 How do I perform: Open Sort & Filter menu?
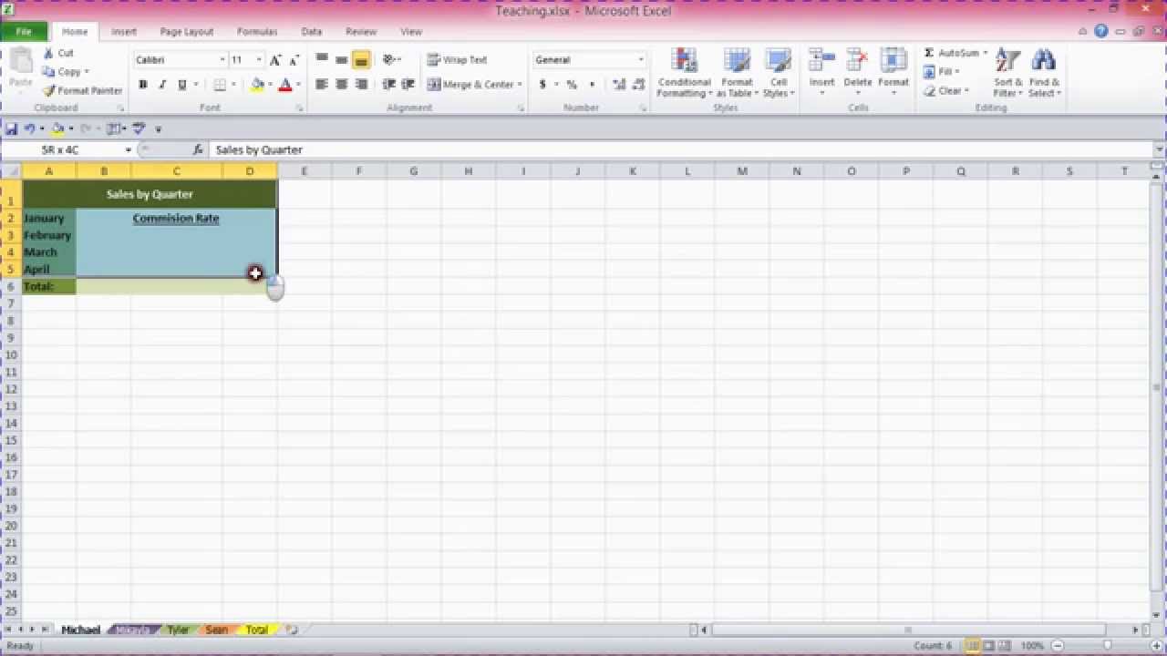1008,73
